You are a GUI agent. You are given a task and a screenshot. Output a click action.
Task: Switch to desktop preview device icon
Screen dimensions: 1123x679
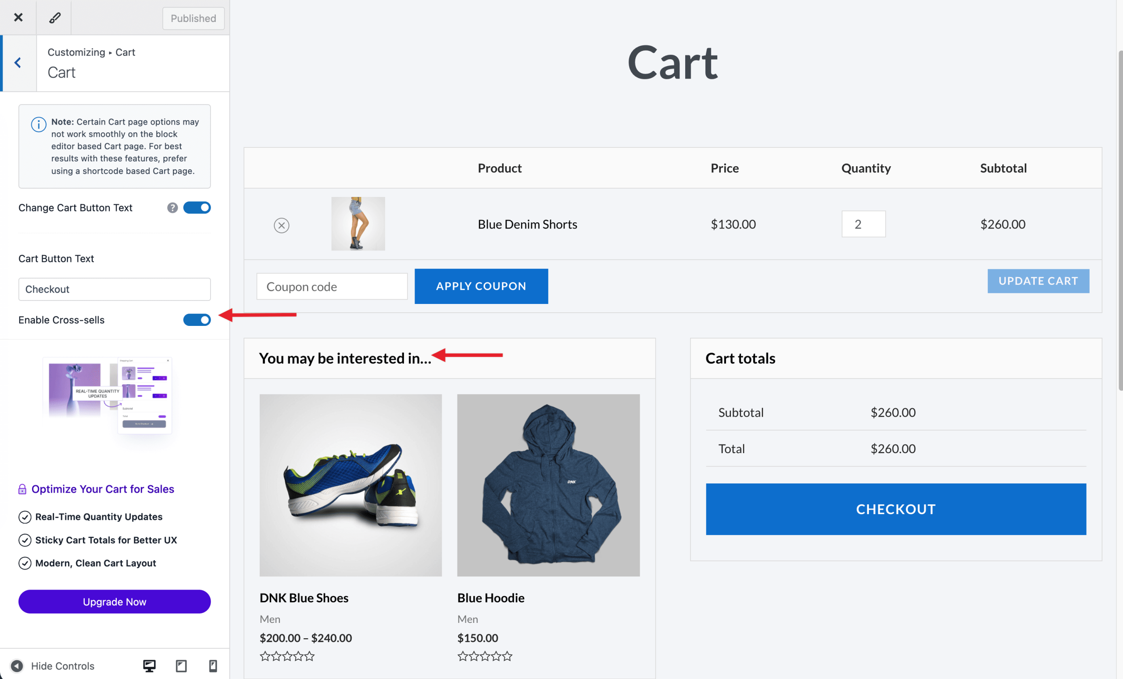coord(149,666)
